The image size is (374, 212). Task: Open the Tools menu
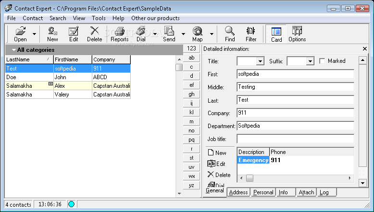click(99, 18)
